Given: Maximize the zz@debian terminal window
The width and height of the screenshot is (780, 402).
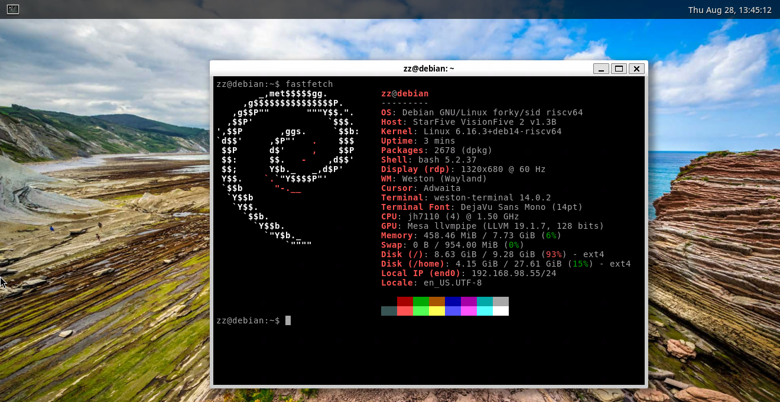Looking at the screenshot, I should (619, 69).
